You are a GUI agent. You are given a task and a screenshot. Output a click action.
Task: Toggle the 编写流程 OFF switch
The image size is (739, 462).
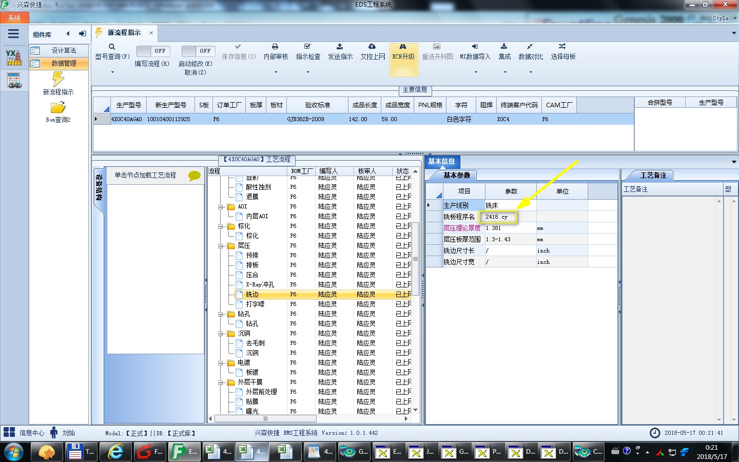click(151, 51)
